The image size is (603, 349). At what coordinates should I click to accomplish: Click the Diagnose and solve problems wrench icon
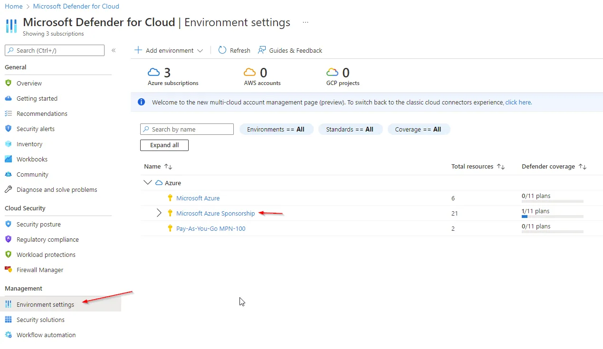[x=8, y=189]
